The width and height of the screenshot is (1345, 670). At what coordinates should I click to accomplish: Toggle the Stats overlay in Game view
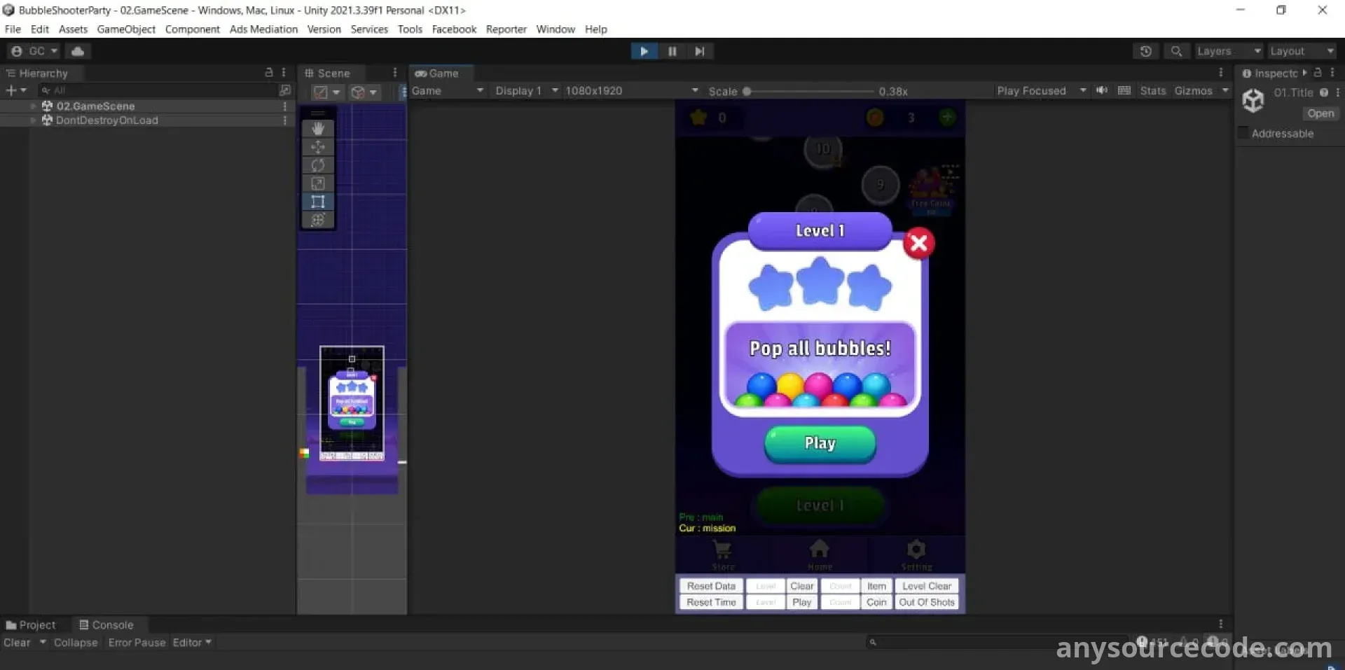click(1152, 90)
